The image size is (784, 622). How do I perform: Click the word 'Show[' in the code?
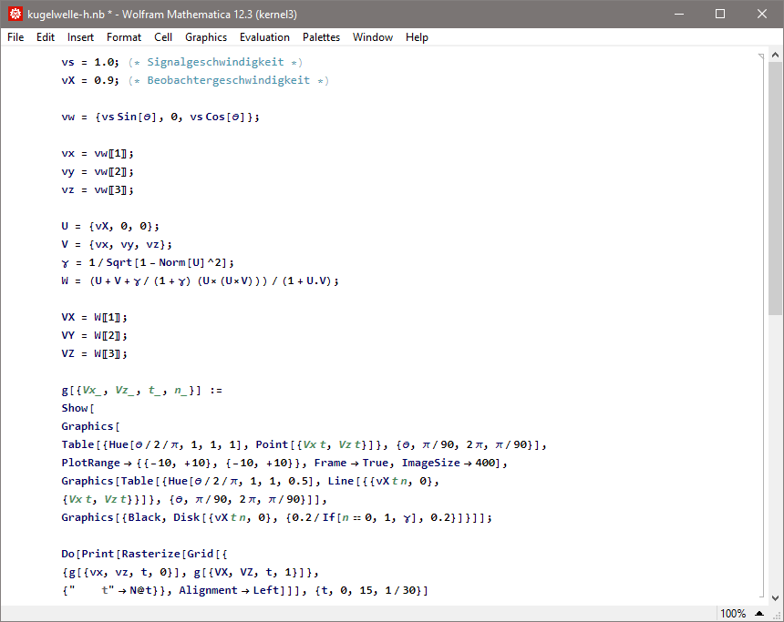(77, 408)
